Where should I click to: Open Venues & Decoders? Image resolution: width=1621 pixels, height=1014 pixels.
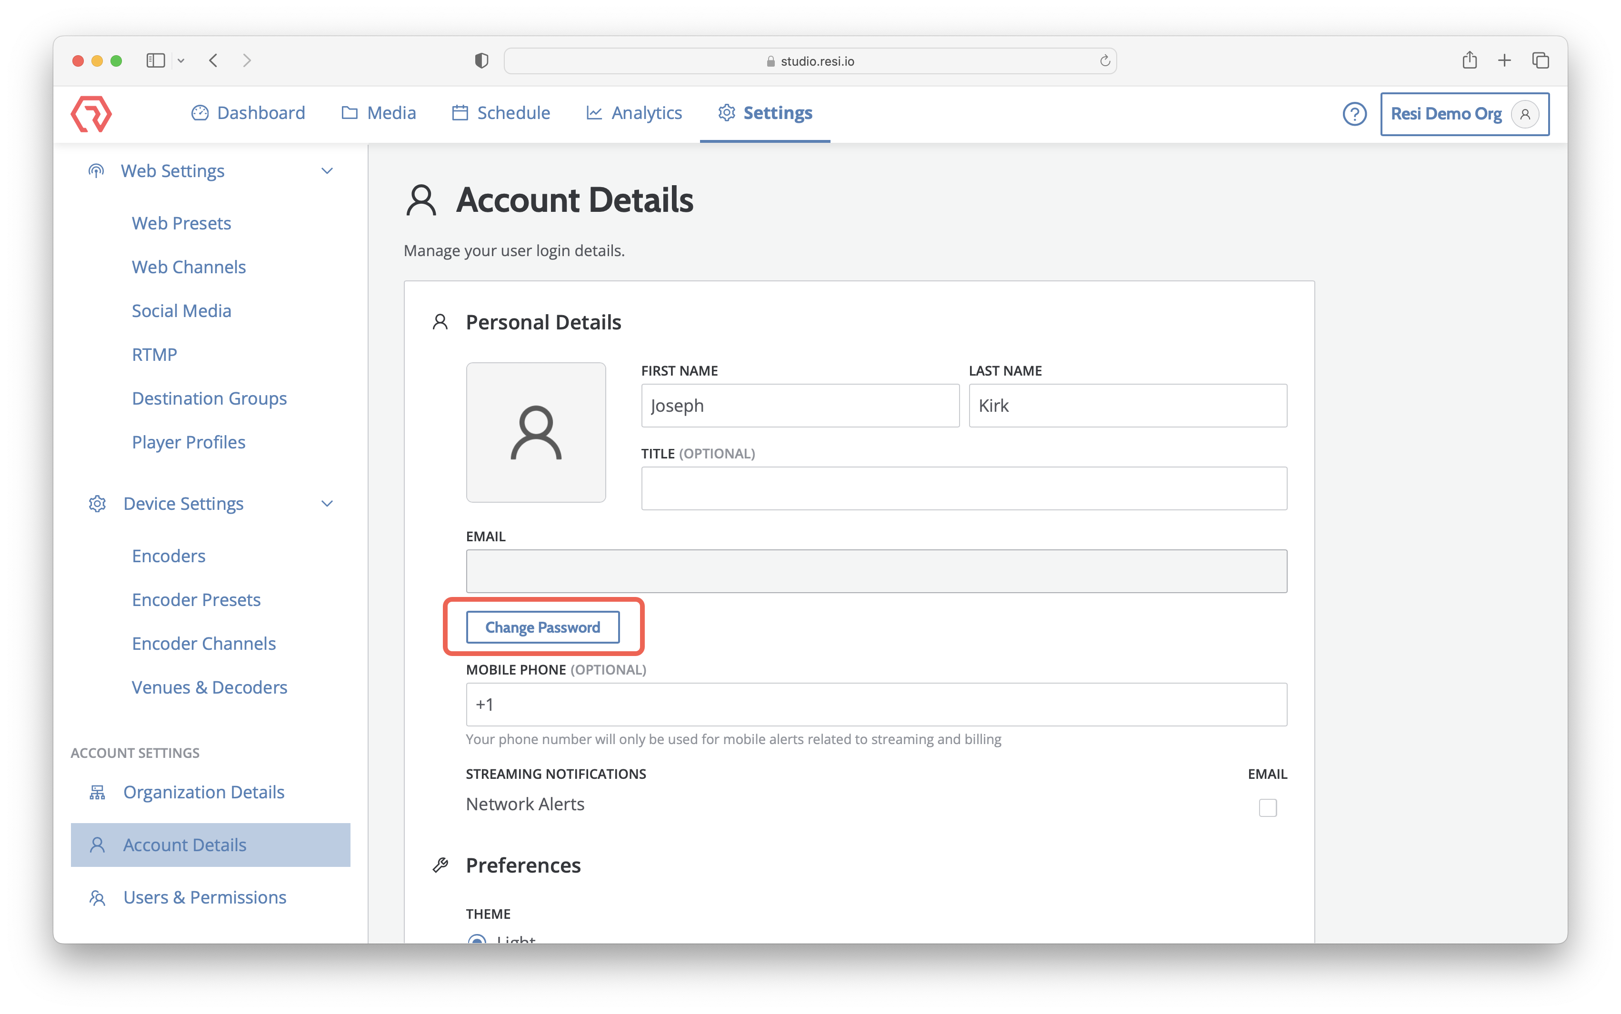(209, 687)
